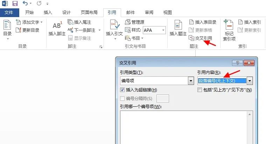The height and width of the screenshot is (144, 266).
Task: Open the 脚注 group dialog launcher
Action: [x=101, y=47]
